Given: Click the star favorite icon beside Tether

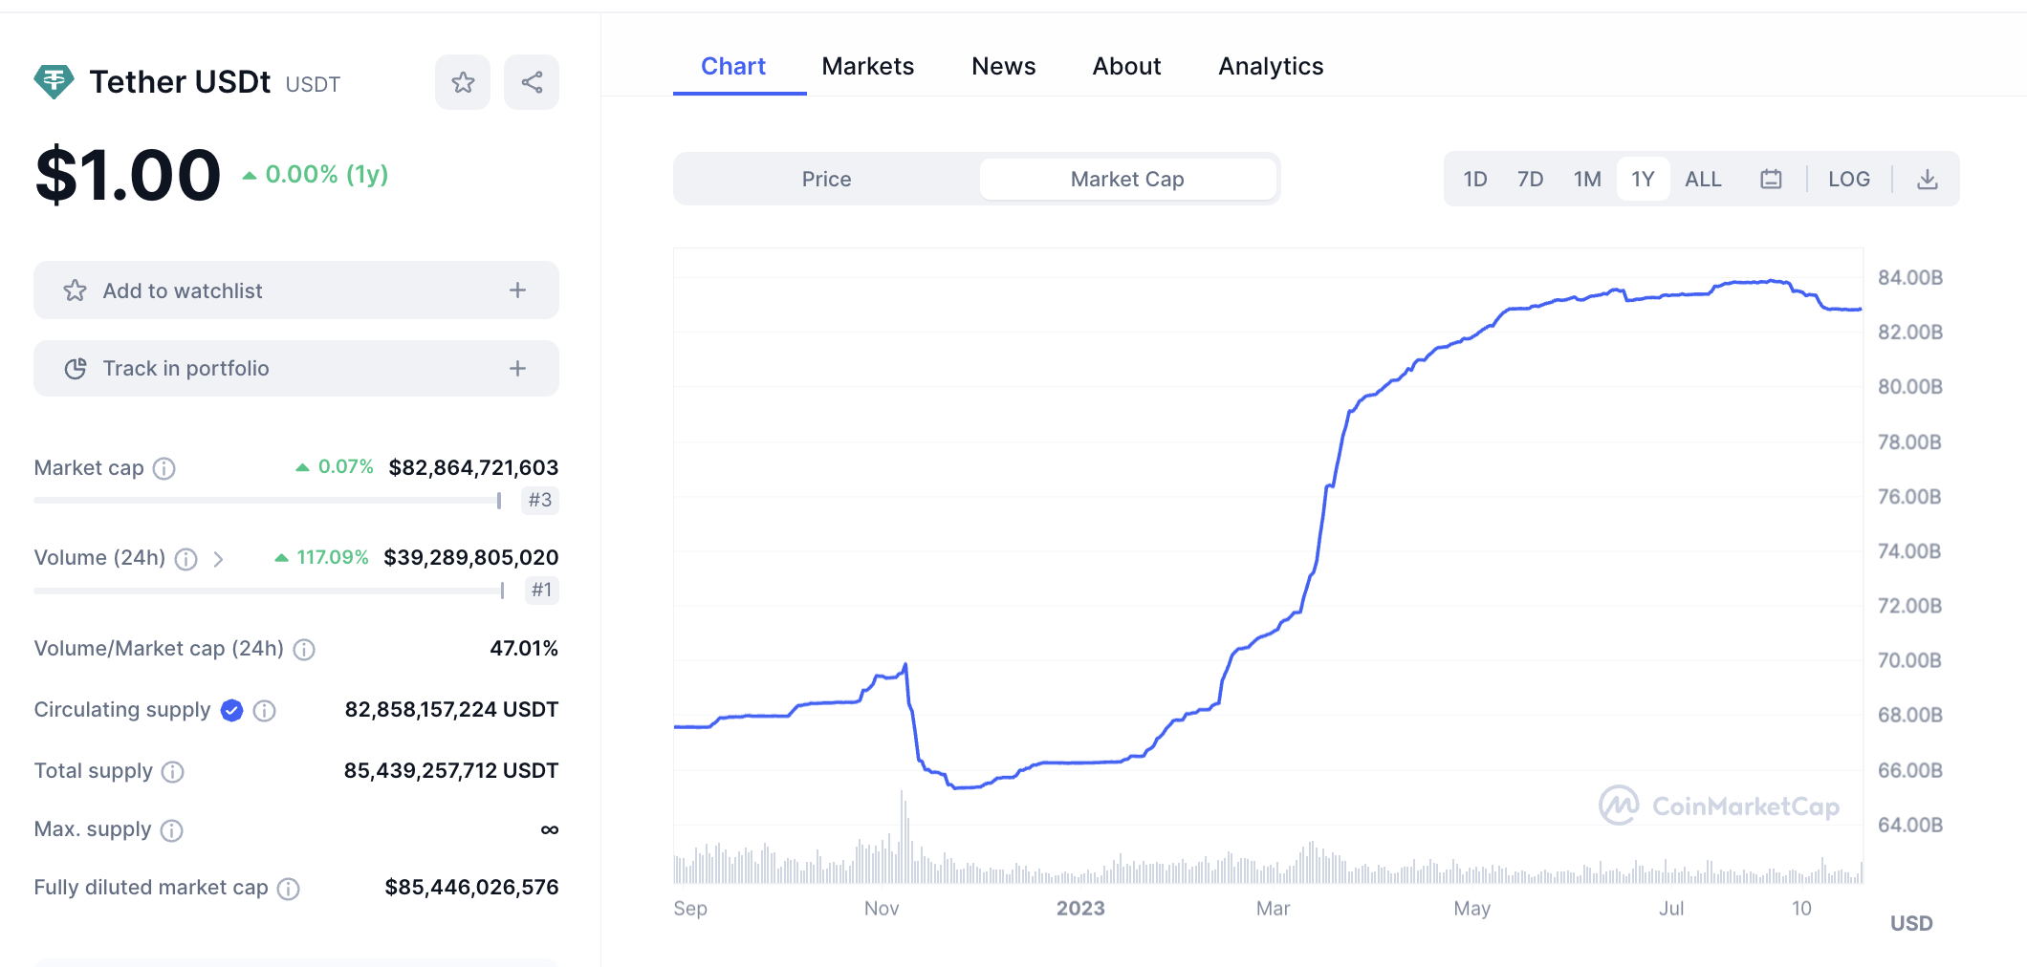Looking at the screenshot, I should (x=463, y=82).
